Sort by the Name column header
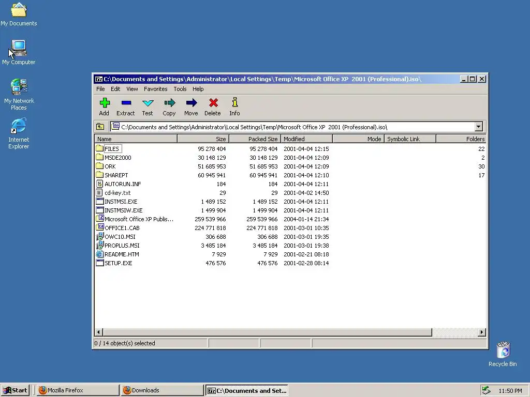The width and height of the screenshot is (530, 397). click(x=136, y=139)
